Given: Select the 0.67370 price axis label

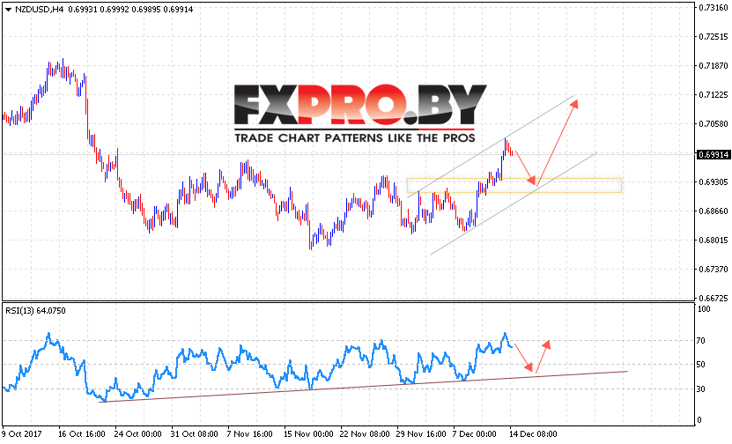Looking at the screenshot, I should 714,269.
